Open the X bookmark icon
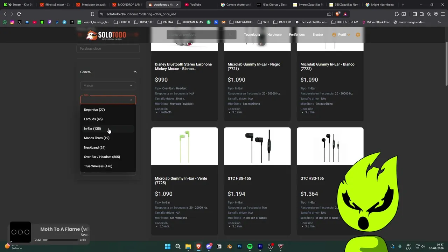448x252 pixels. pyautogui.click(x=19, y=22)
